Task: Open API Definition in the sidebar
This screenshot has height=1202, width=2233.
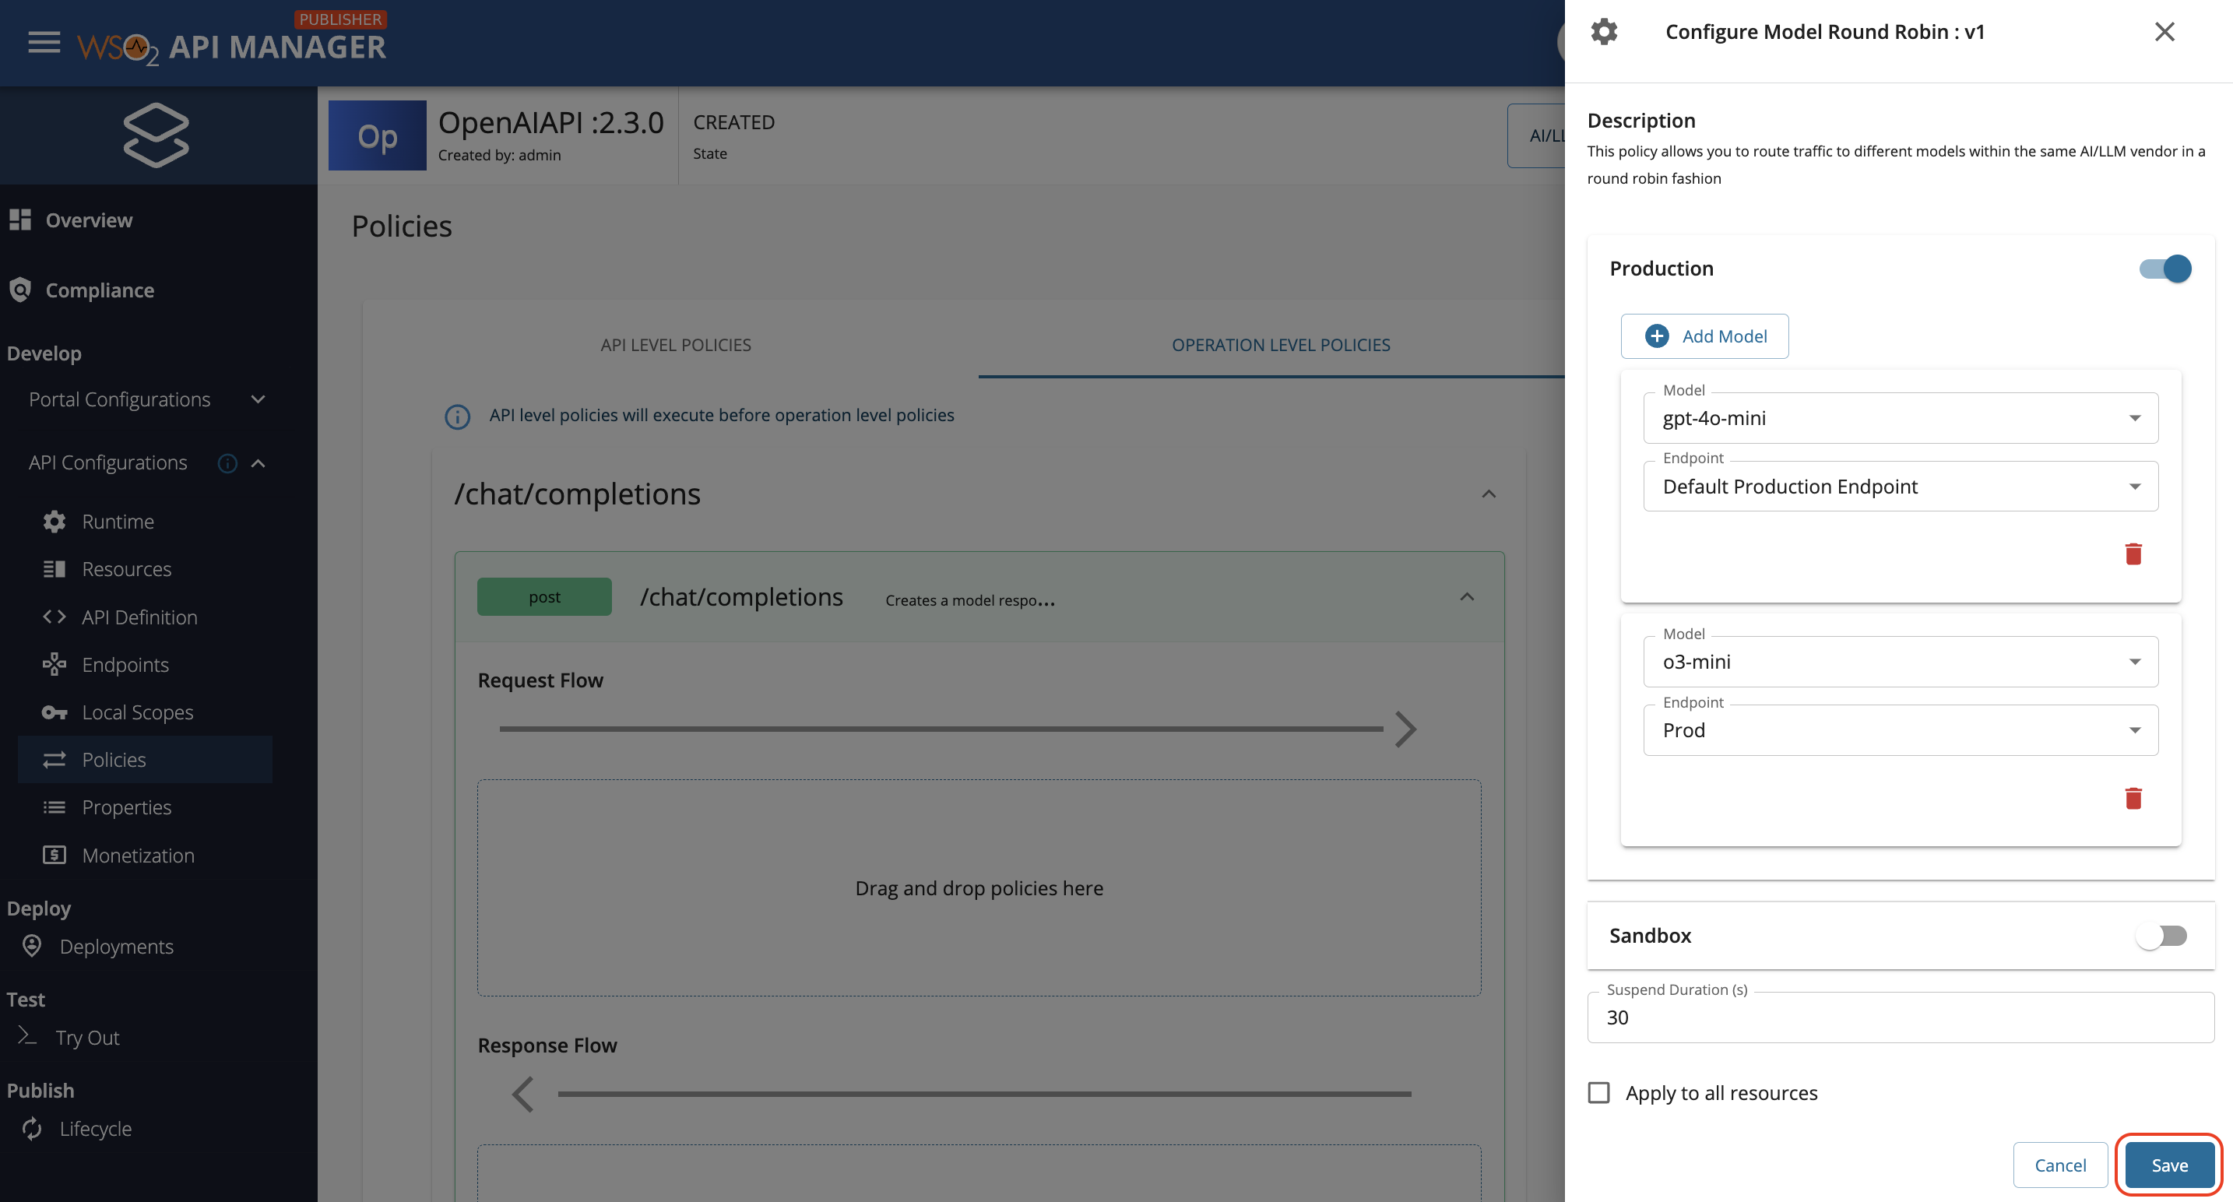Action: pyautogui.click(x=139, y=617)
